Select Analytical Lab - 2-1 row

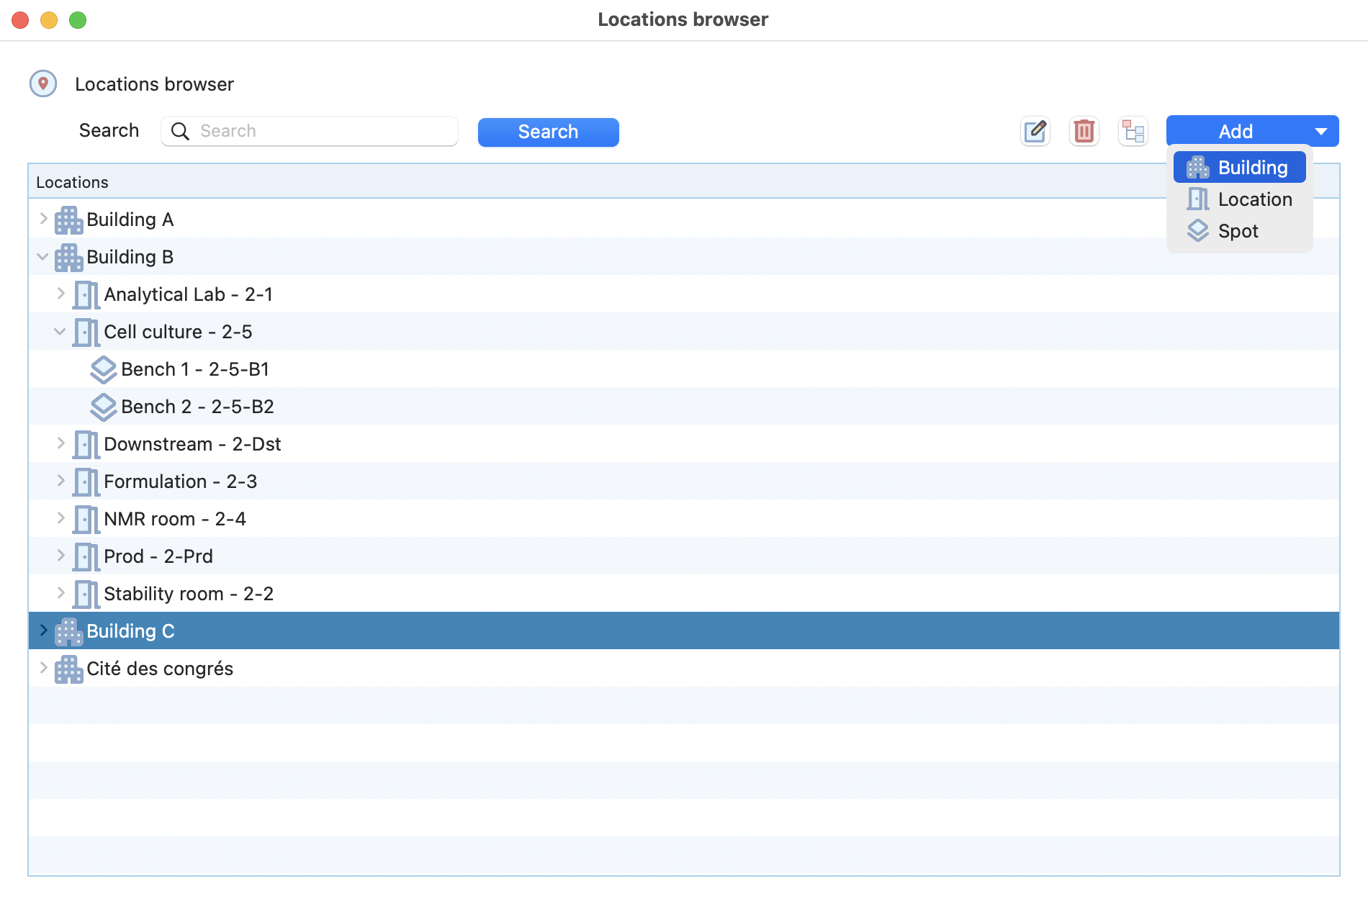[684, 294]
